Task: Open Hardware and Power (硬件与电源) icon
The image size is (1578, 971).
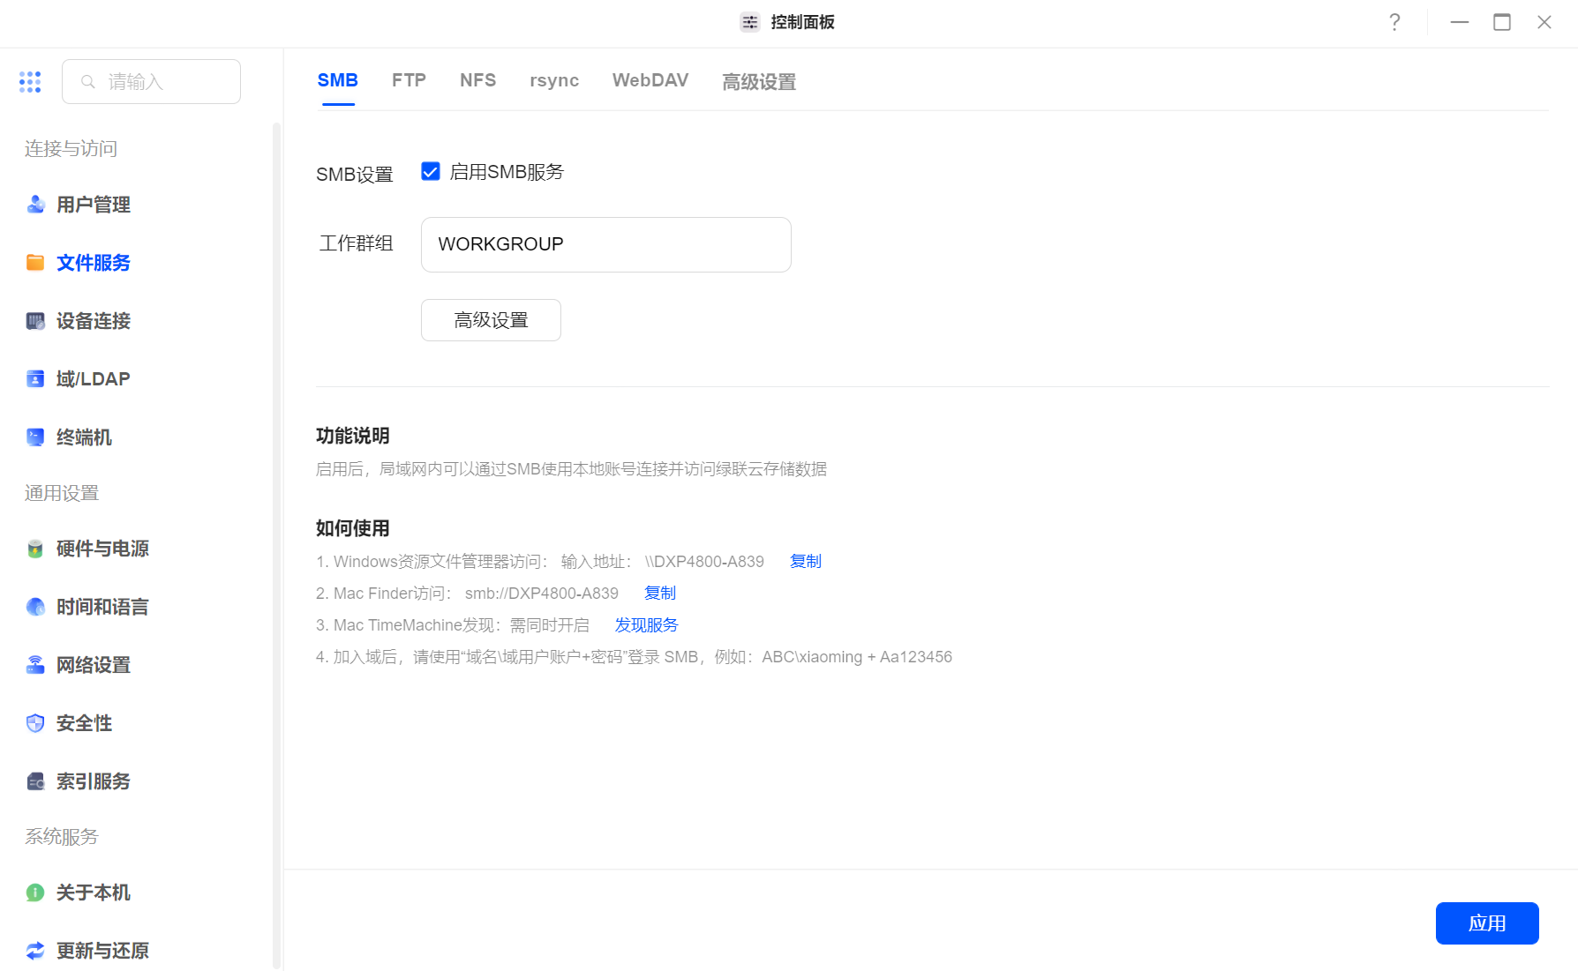Action: click(x=35, y=549)
